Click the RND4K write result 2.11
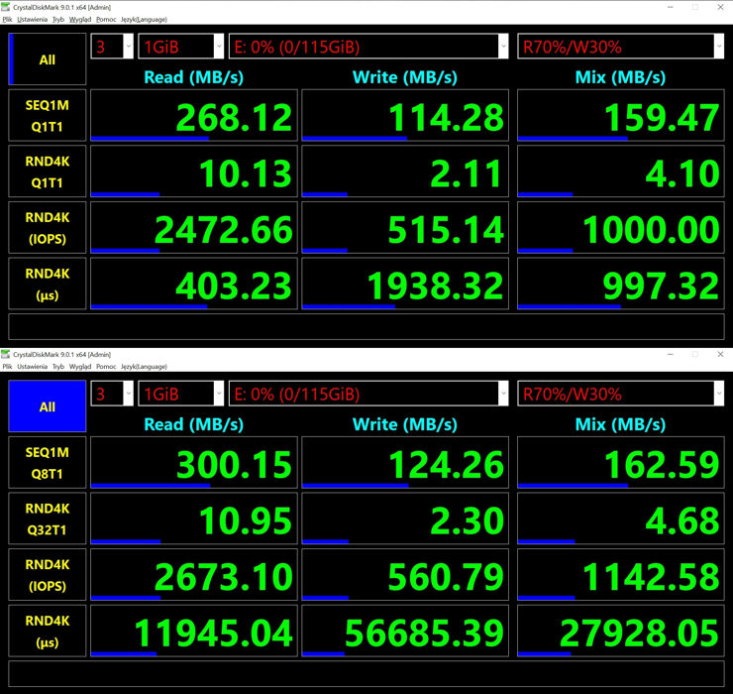733x694 pixels. click(x=405, y=172)
